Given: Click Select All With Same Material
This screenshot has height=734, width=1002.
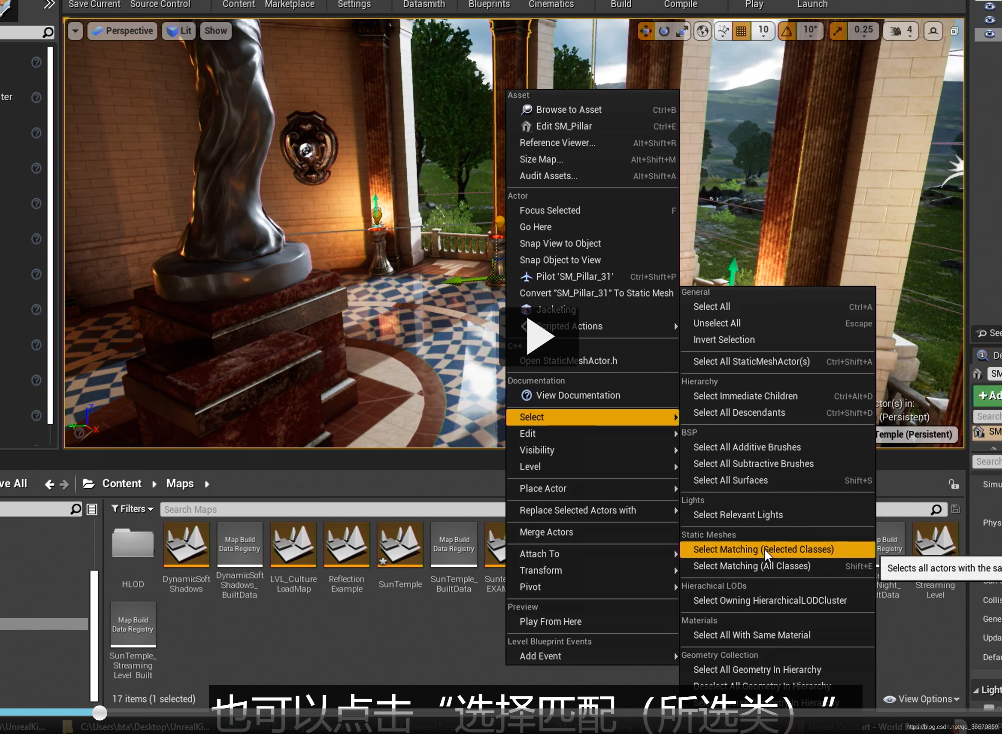Looking at the screenshot, I should tap(752, 636).
